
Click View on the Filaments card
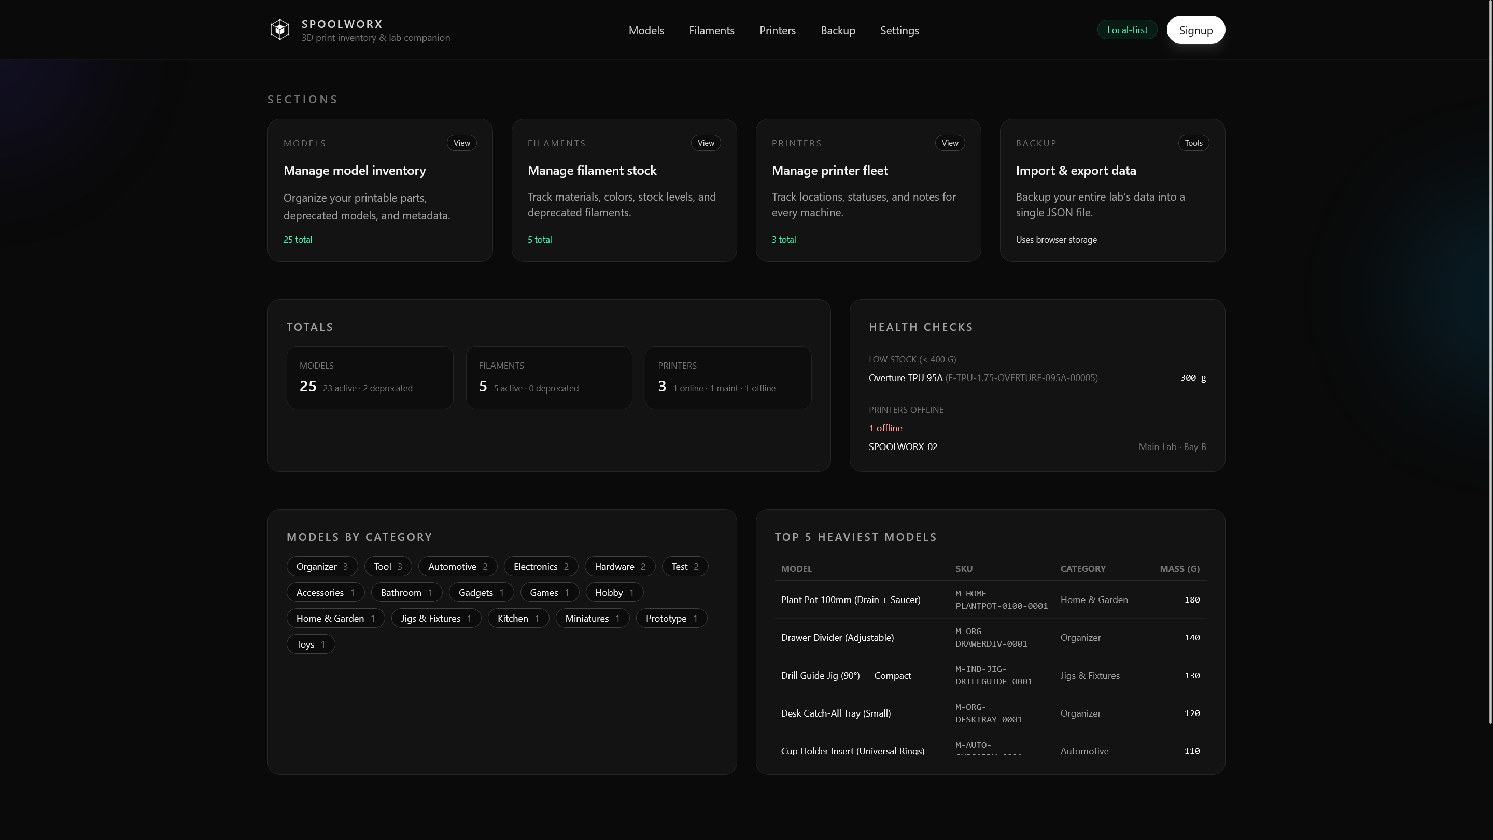click(x=706, y=143)
